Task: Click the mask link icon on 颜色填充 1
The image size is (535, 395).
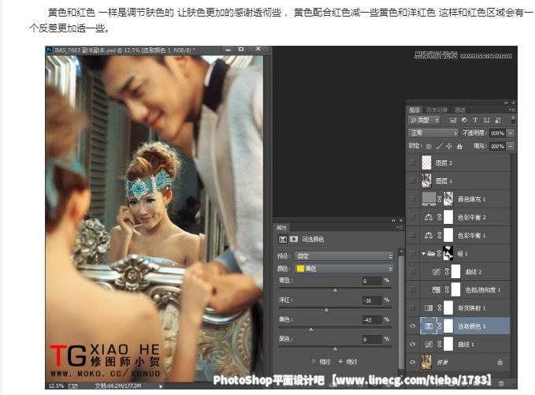Action: click(440, 199)
